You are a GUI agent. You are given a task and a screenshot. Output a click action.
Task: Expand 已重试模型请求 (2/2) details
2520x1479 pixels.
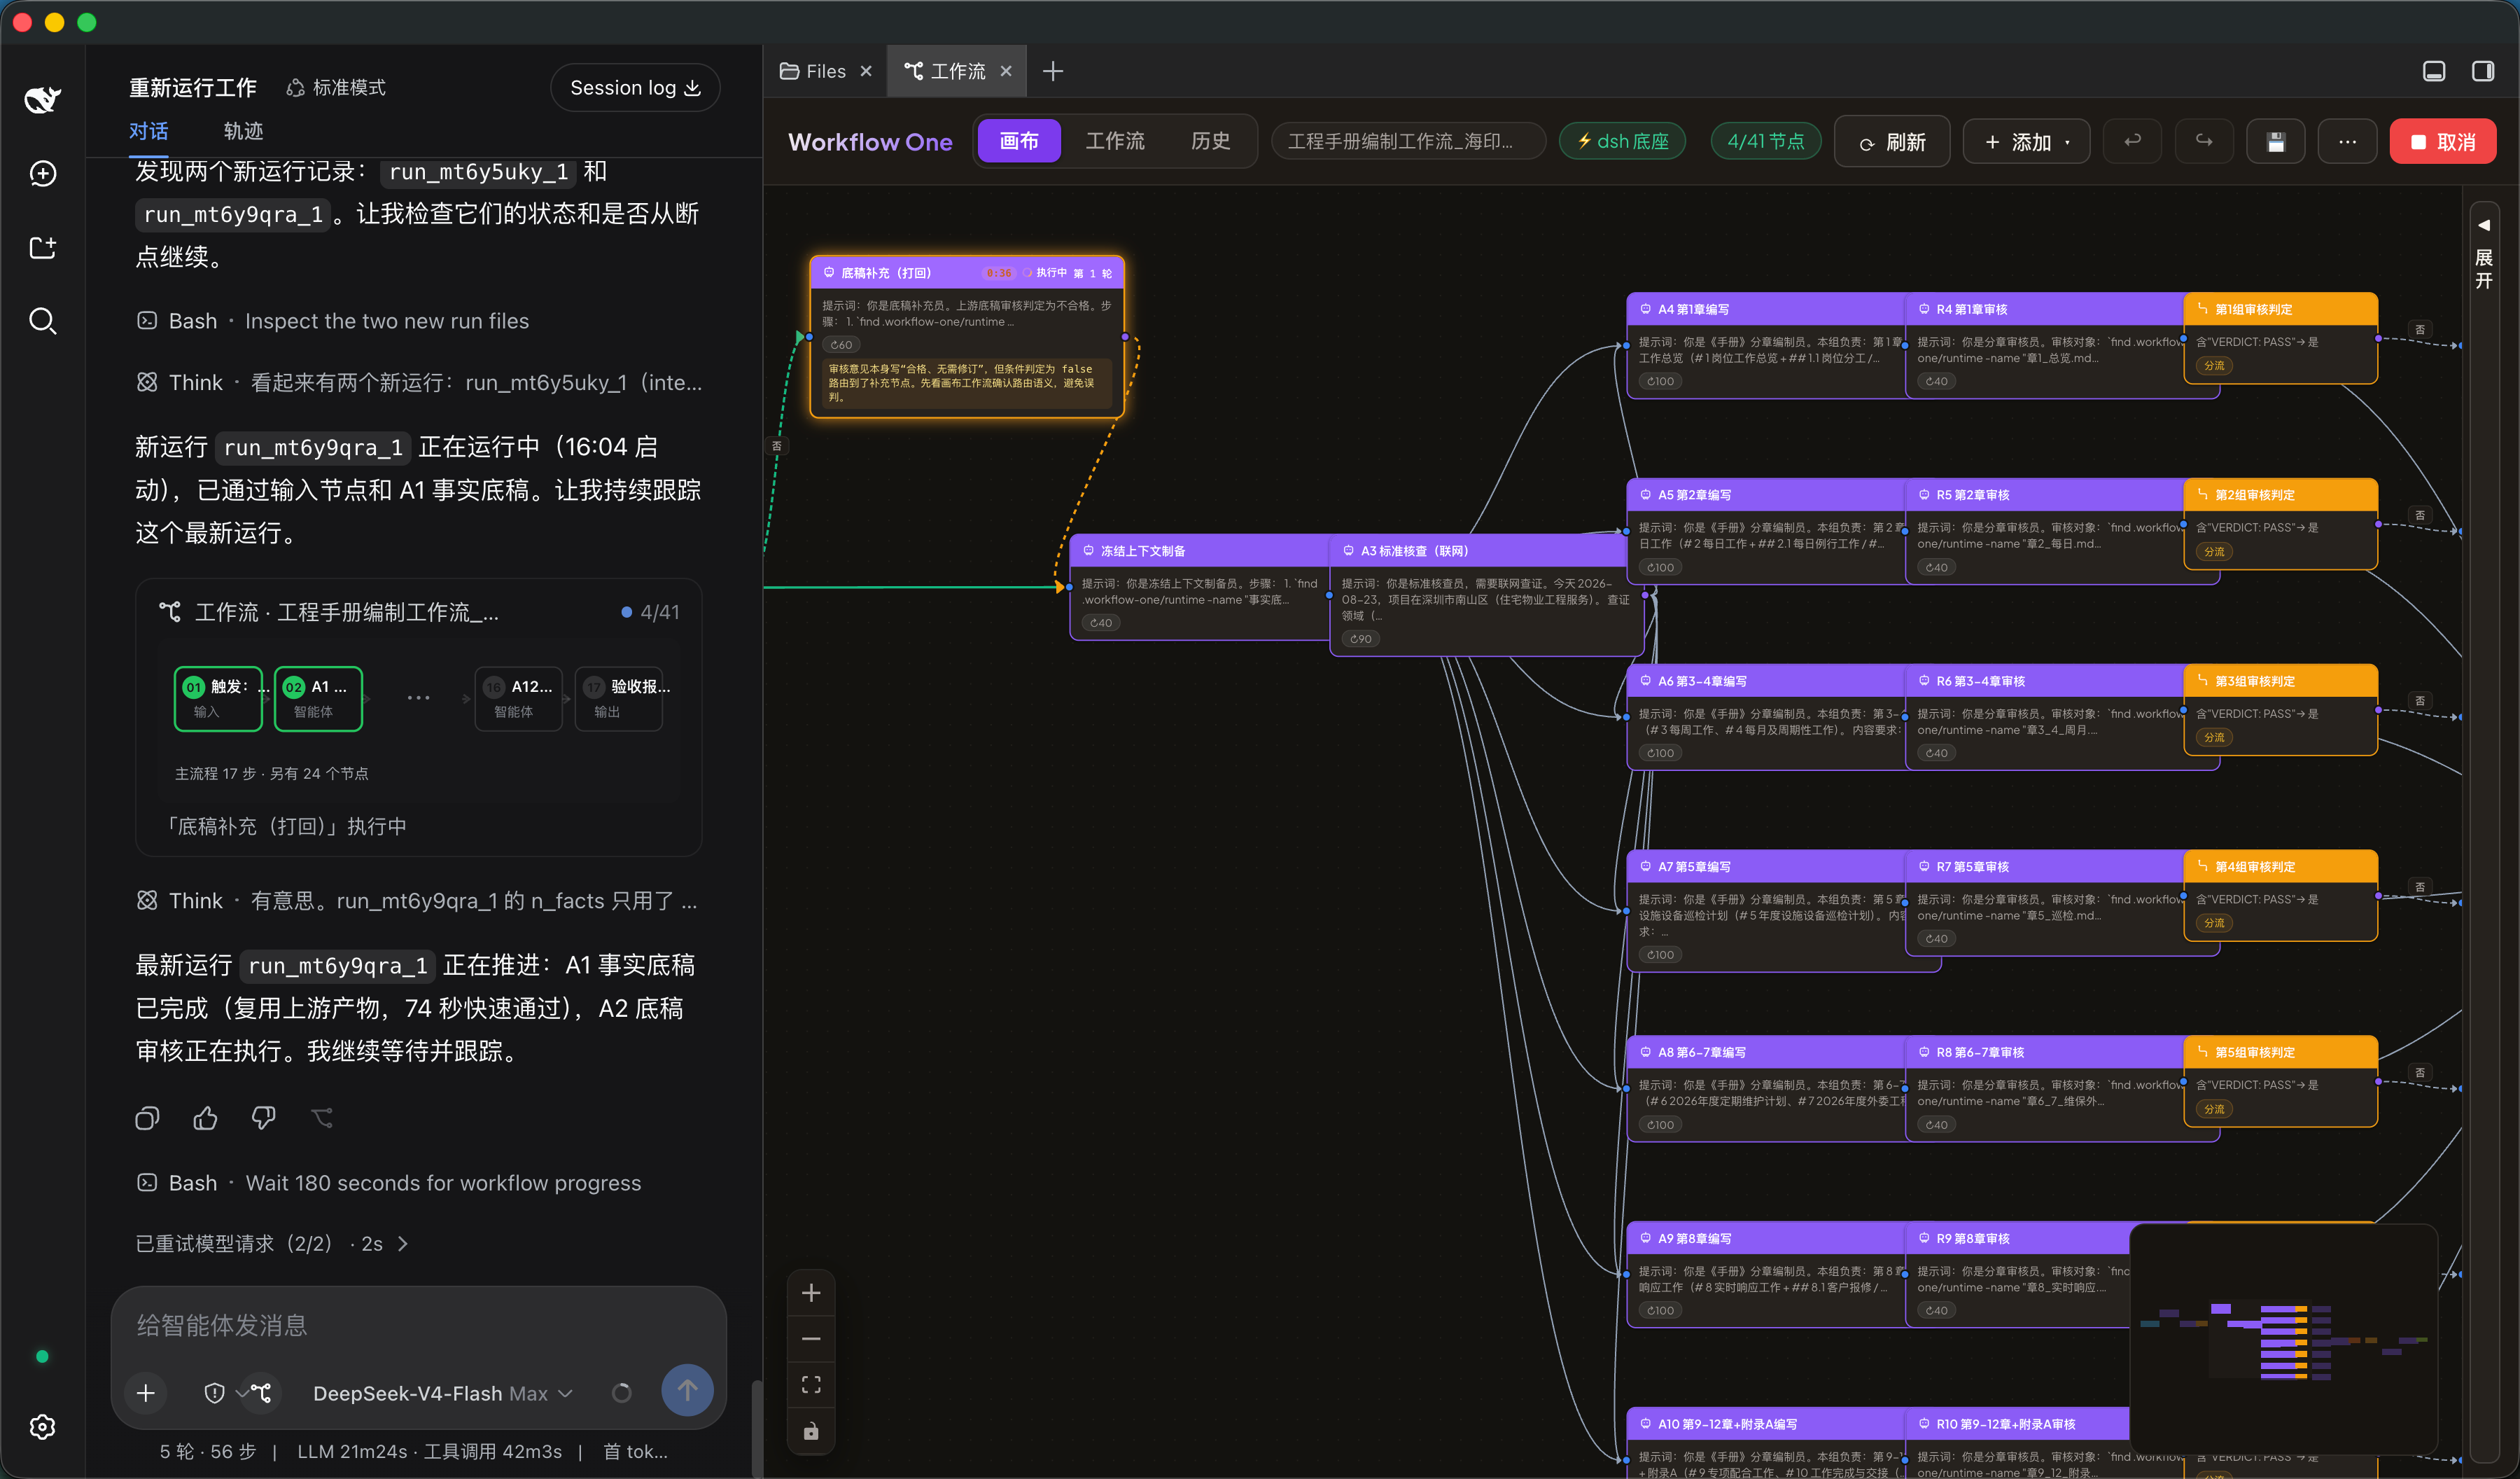tap(271, 1243)
